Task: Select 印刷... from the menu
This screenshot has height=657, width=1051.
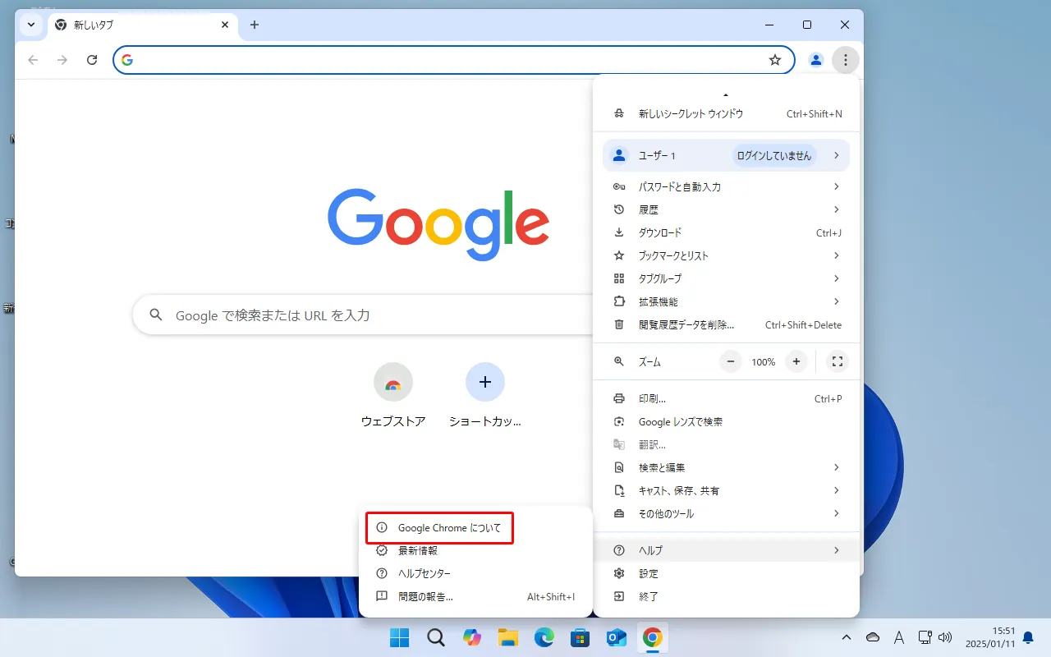Action: (x=726, y=398)
